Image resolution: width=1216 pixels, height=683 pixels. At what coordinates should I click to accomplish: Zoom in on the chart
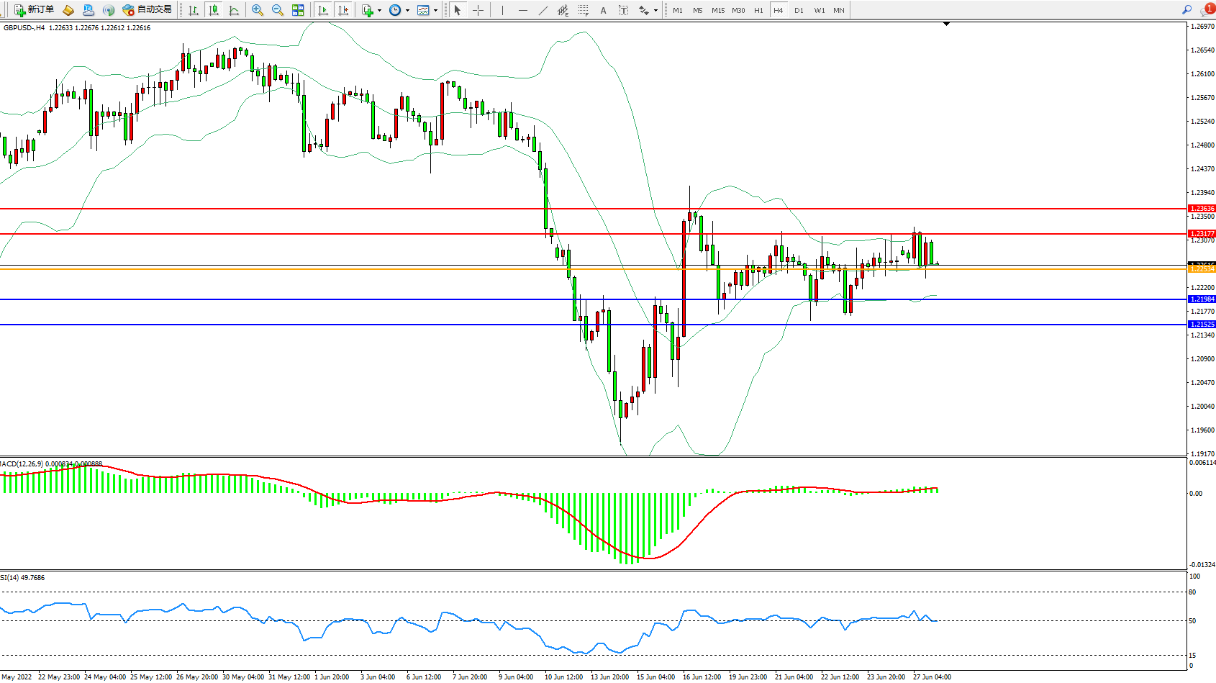tap(257, 10)
